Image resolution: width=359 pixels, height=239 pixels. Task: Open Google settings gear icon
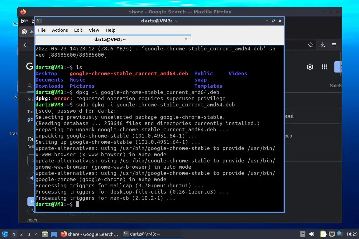point(310,67)
